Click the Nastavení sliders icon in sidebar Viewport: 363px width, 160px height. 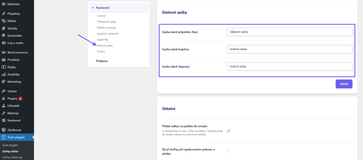click(x=4, y=120)
